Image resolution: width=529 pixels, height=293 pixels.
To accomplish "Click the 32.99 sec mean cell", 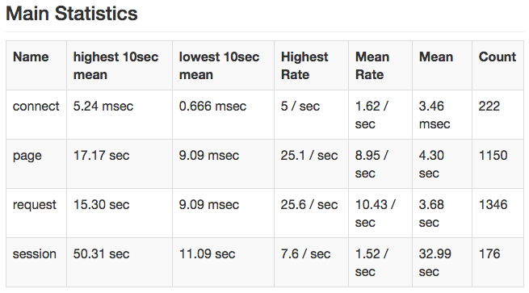I will coord(435,262).
